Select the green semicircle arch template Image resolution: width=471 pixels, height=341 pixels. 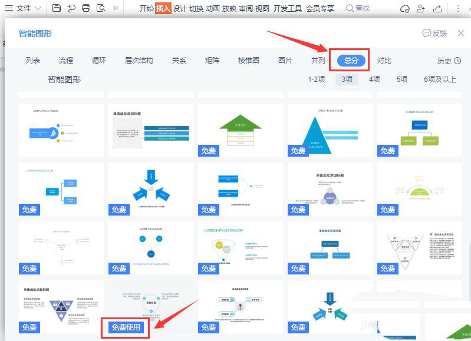pos(419,189)
